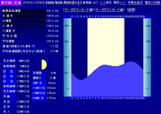The height and width of the screenshot is (114, 161).
Task: Select the value 241.3 cm
Action: (x=53, y=11)
